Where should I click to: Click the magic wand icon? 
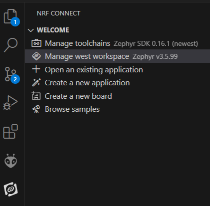(x=36, y=82)
